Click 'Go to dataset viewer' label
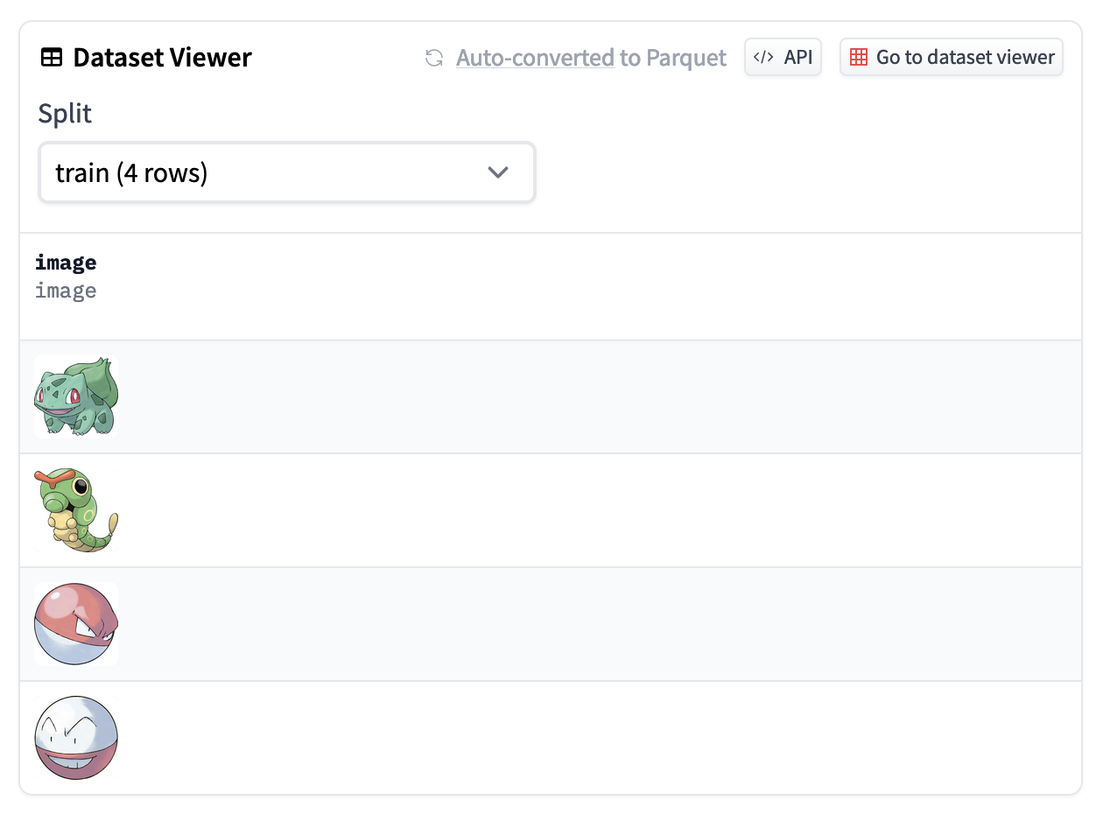The image size is (1096, 814). 965,58
